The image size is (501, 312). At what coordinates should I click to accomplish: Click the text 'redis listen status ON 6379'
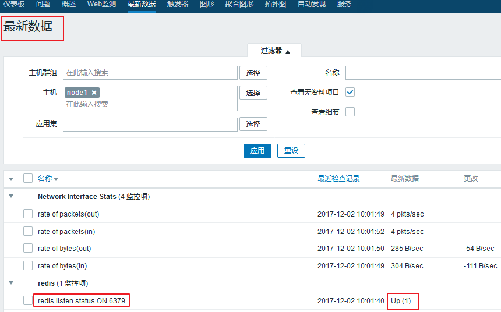[82, 301]
